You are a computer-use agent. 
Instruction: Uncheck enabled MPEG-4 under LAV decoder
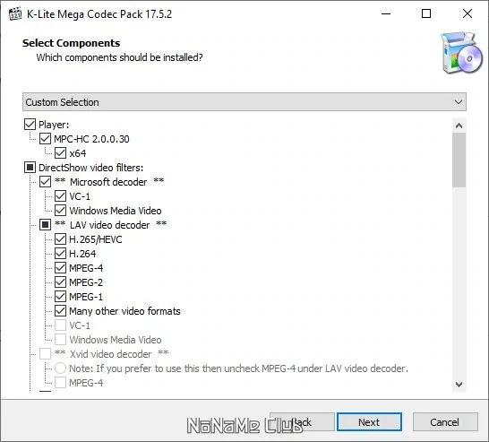[x=60, y=268]
